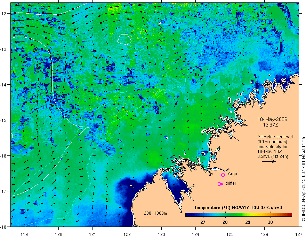The image size is (306, 237).
Task: Click the magenta drifter arrowhead legend marker
Action: (221, 184)
